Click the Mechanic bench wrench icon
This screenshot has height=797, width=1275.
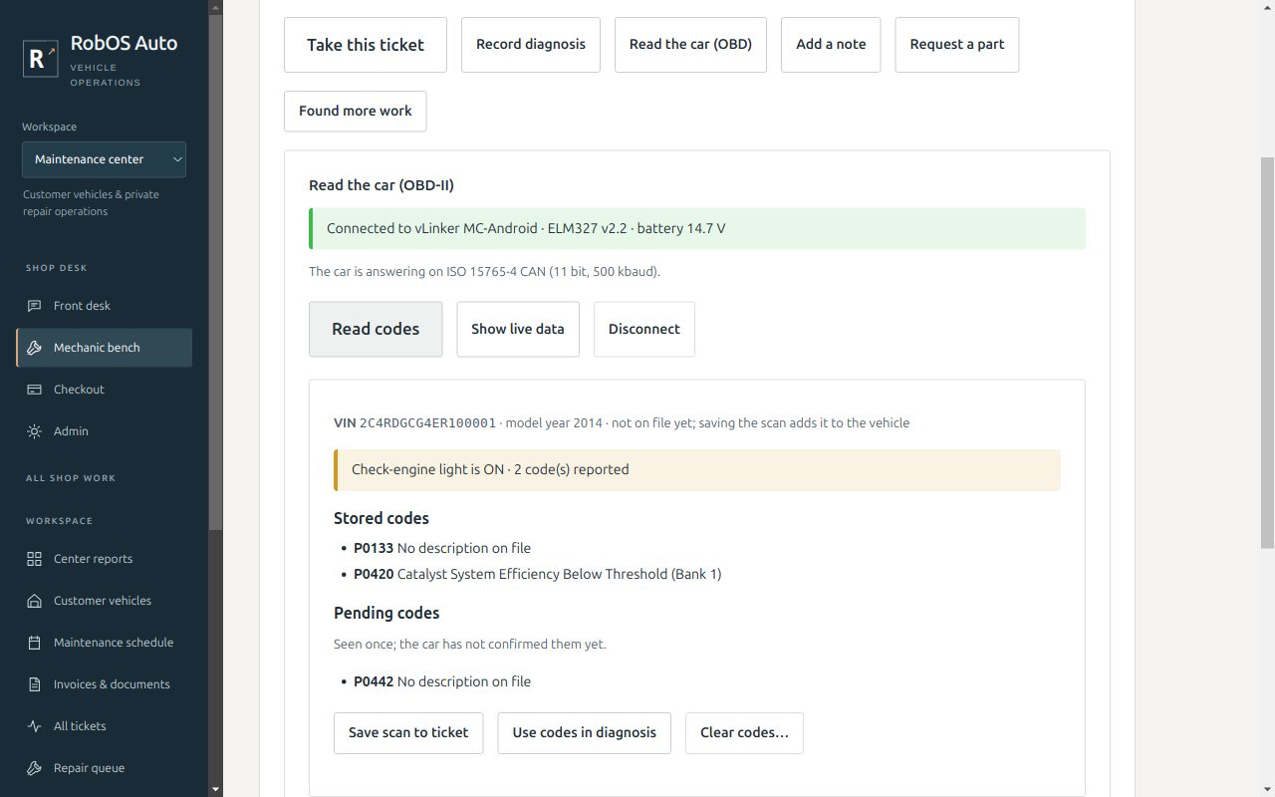(x=34, y=348)
